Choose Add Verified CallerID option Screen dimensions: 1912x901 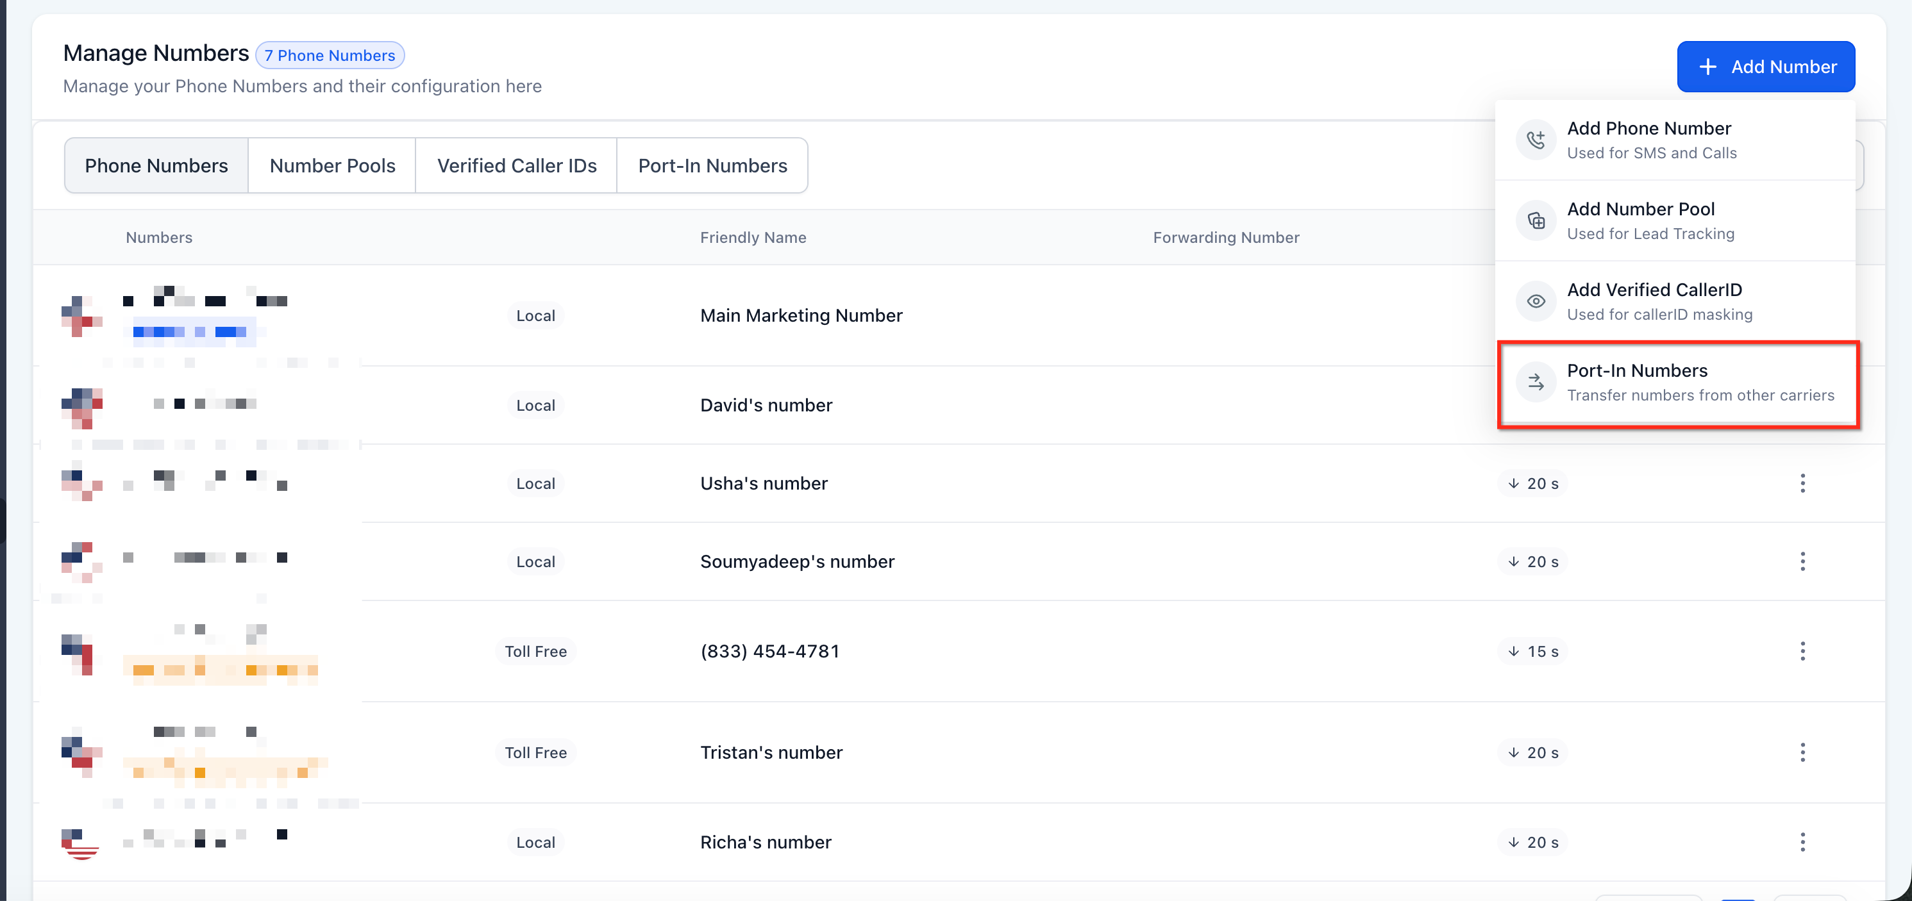pos(1675,301)
